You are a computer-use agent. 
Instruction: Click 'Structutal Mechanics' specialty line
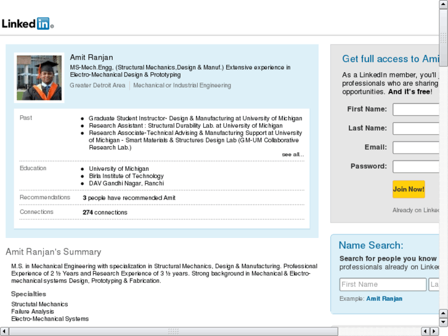39,305
